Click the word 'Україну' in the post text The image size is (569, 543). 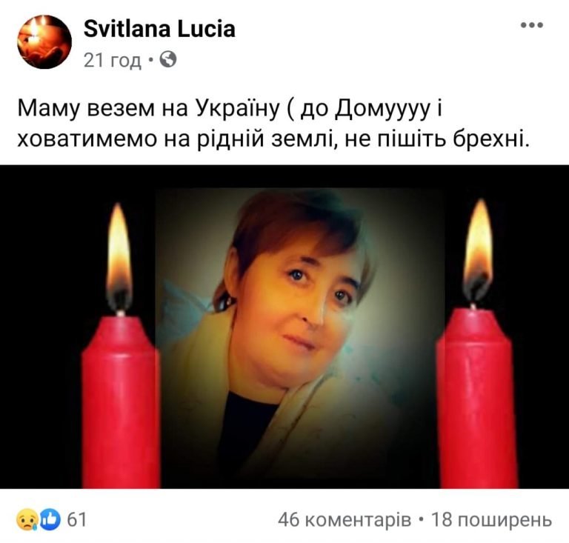pos(239,109)
